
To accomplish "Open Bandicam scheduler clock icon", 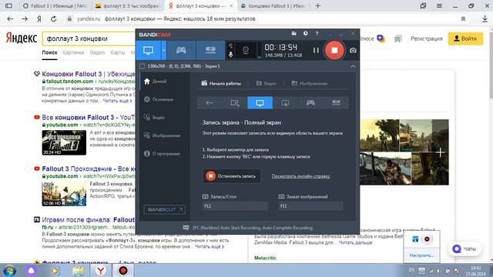I will [x=305, y=33].
